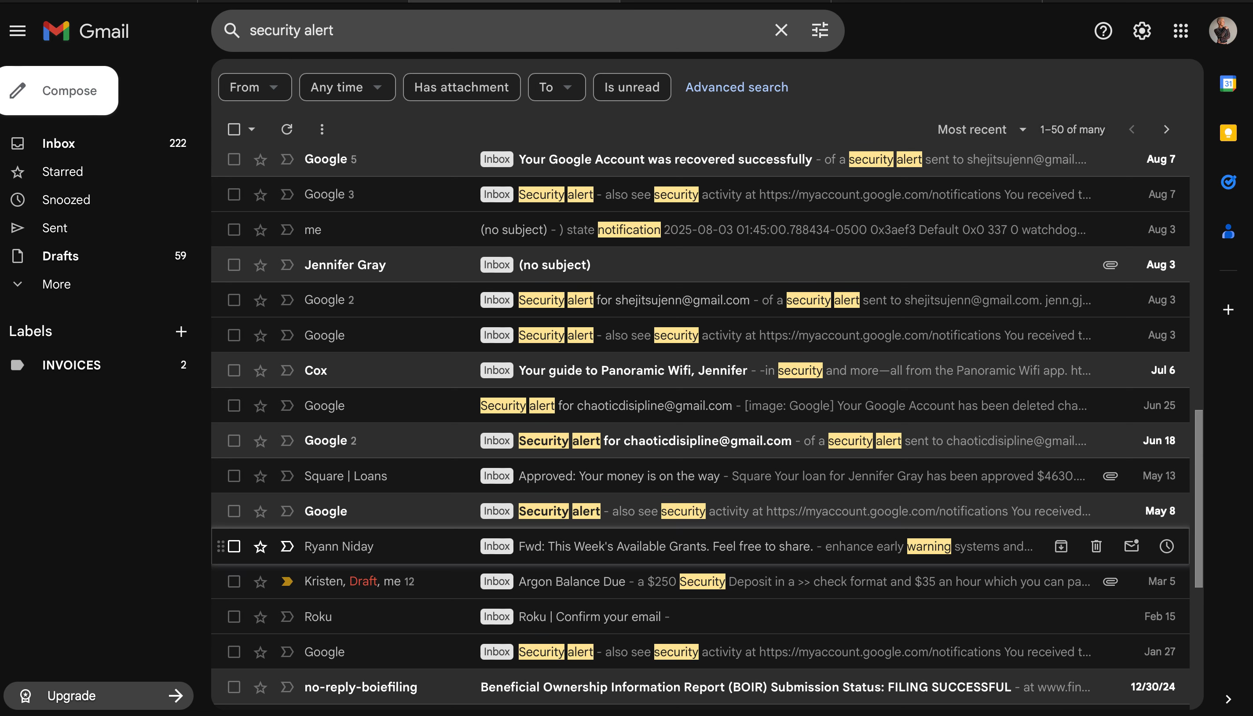
Task: Open the Any time filter dropdown
Action: [347, 87]
